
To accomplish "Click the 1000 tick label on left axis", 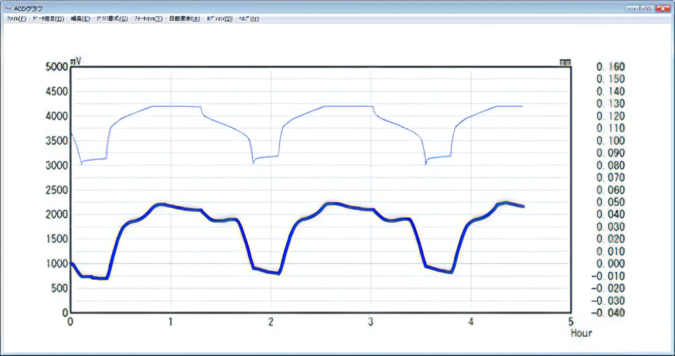I will click(57, 264).
